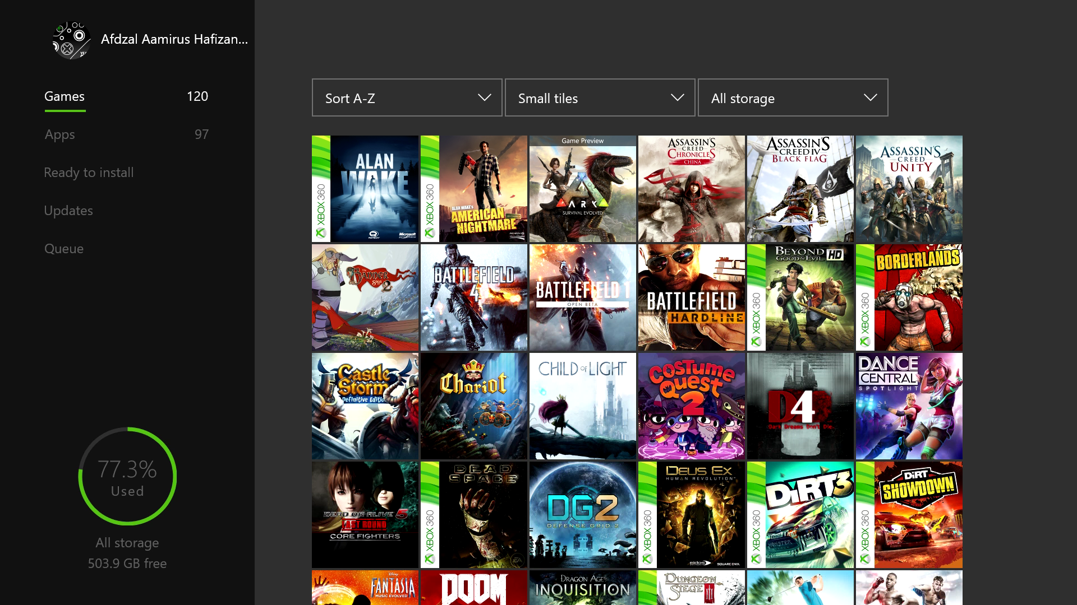
Task: Open the download Queue section
Action: point(64,249)
